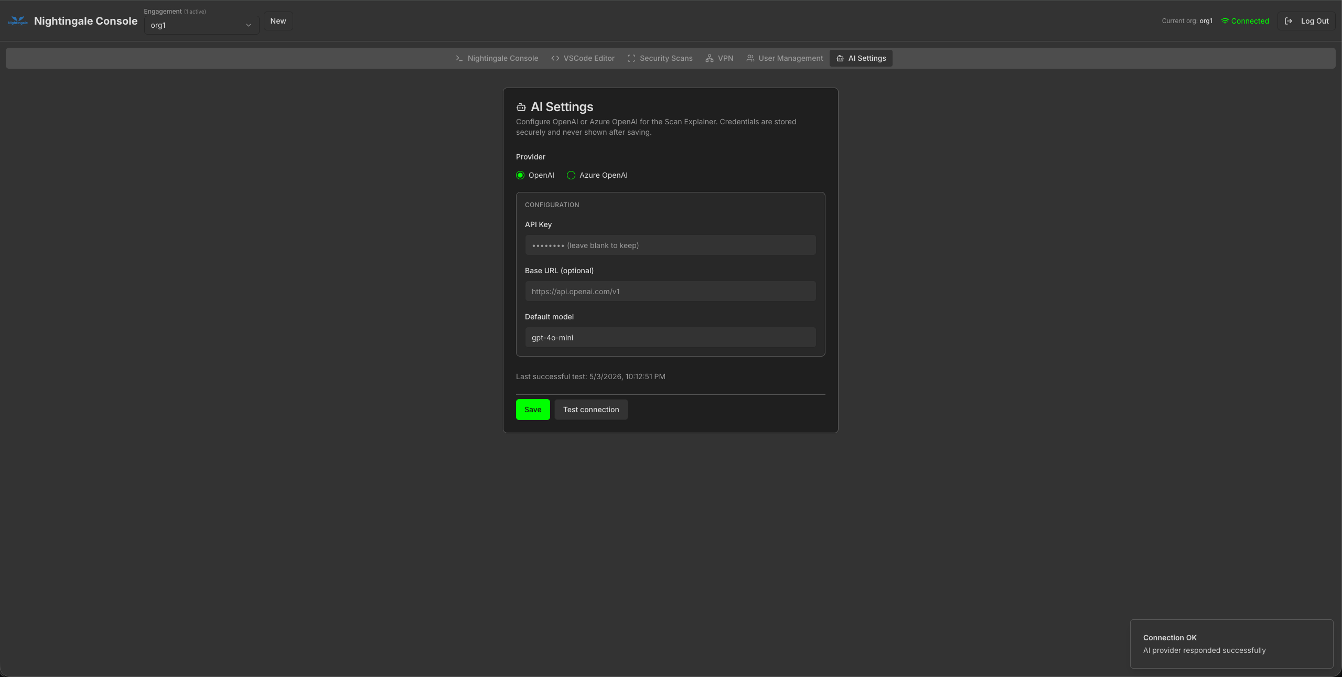The height and width of the screenshot is (677, 1342).
Task: Click the Engagement (1 active) label
Action: coord(175,12)
